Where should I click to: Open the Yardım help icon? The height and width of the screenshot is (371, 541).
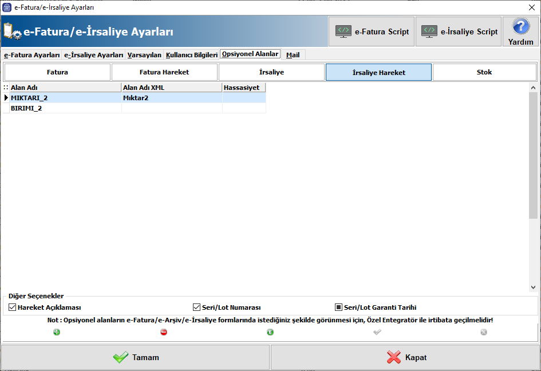coord(520,31)
